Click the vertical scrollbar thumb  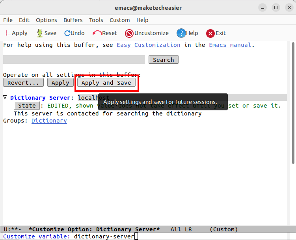(293, 103)
